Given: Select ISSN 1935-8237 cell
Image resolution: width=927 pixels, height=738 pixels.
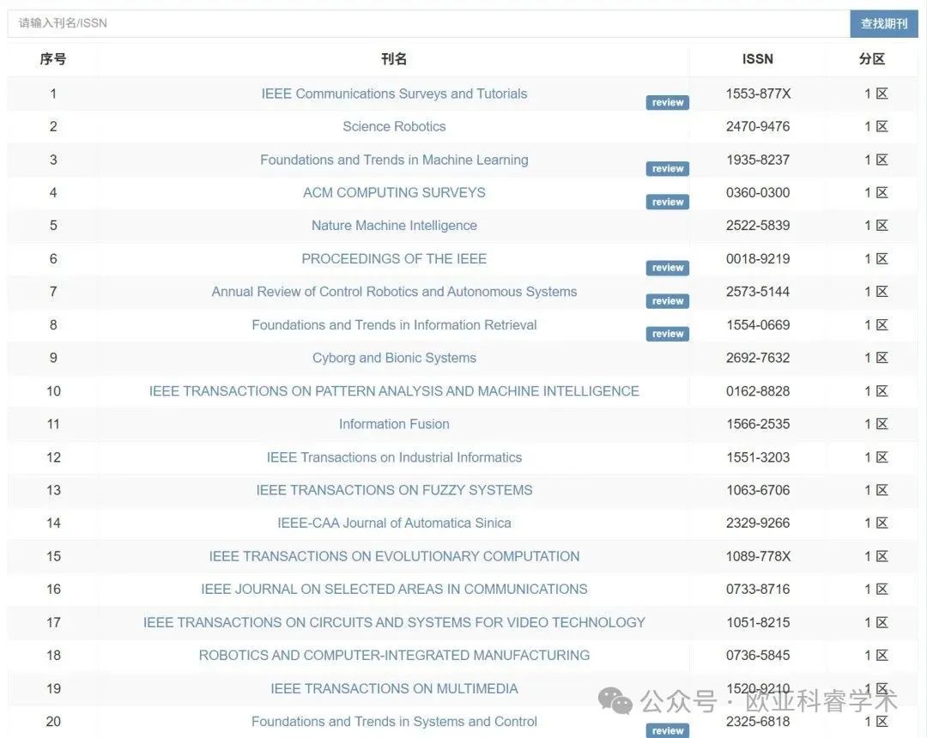Looking at the screenshot, I should [758, 160].
